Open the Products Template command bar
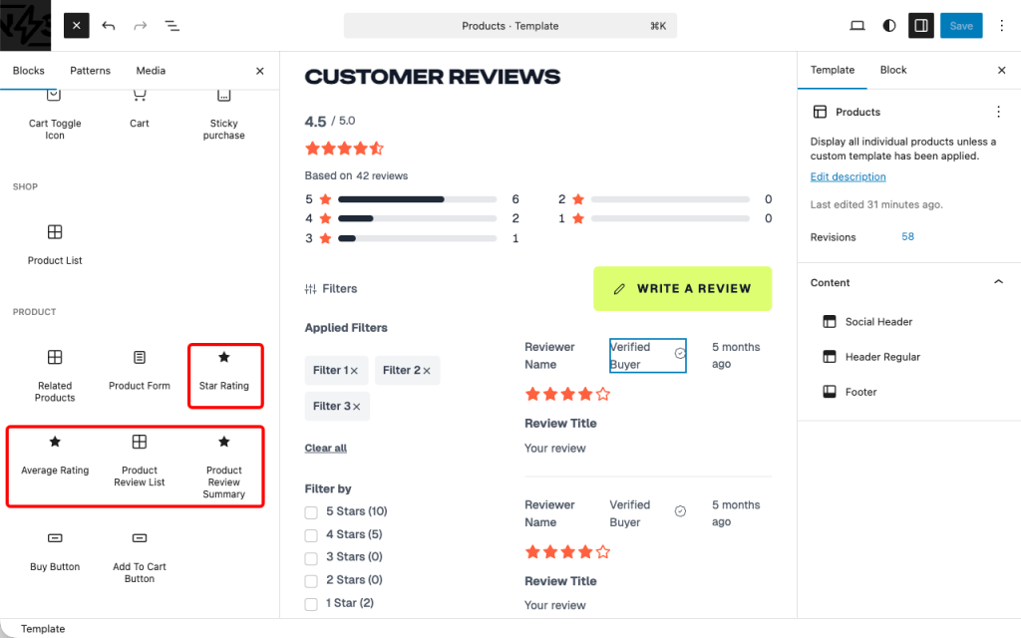Screen dimensions: 1021x638 click(x=510, y=26)
